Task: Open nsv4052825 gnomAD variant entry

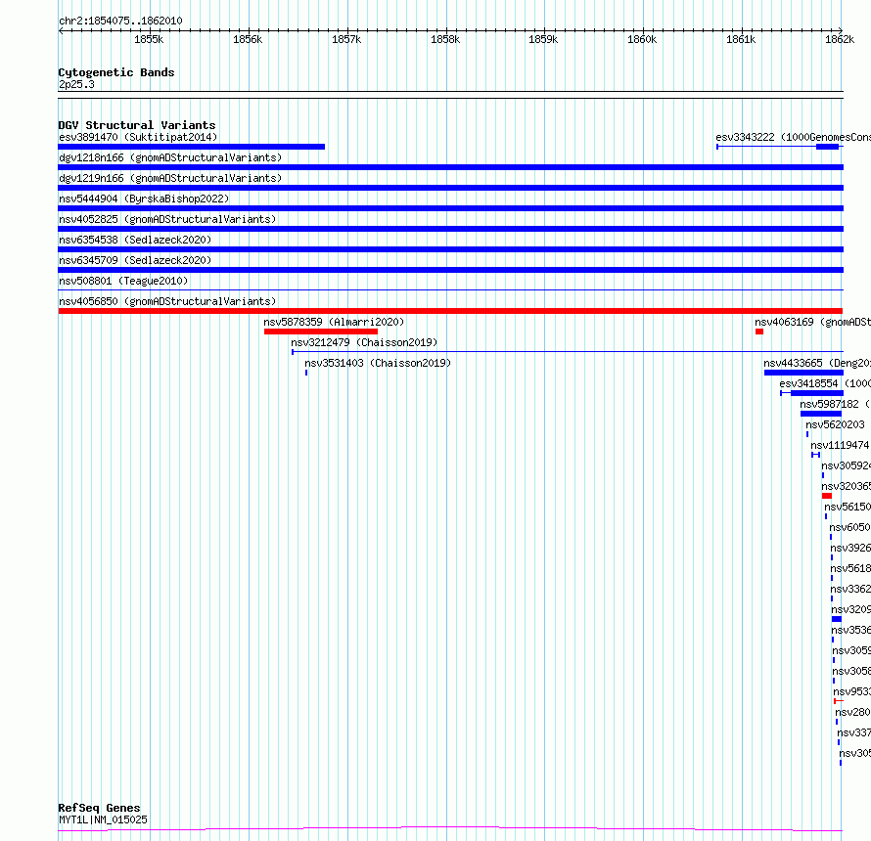Action: point(167,219)
